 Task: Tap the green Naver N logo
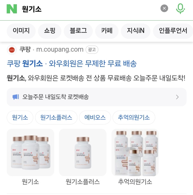pos(12,9)
